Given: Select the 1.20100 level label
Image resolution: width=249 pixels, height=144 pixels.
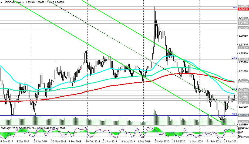Looking at the screenshot, I should (243, 122).
